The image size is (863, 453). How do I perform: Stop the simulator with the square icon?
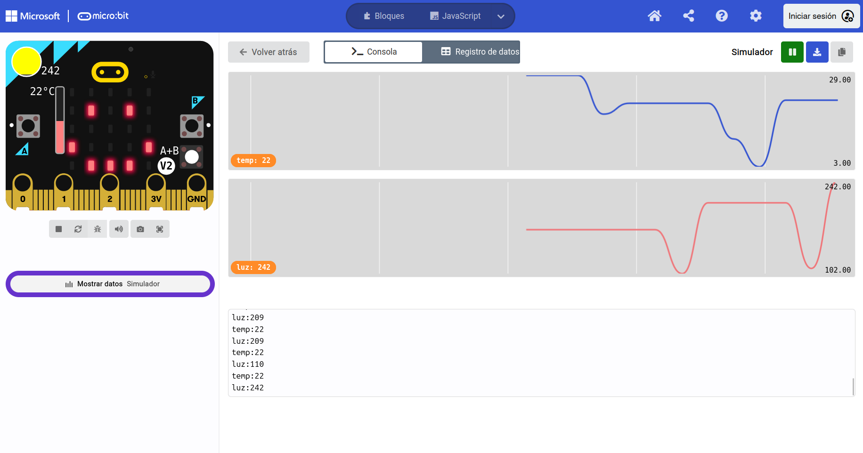(x=59, y=229)
